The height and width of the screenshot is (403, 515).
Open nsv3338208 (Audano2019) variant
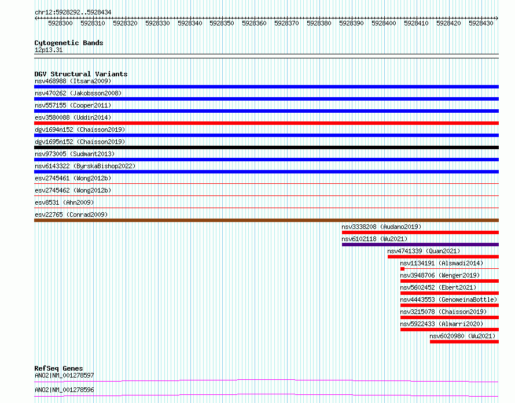[381, 227]
